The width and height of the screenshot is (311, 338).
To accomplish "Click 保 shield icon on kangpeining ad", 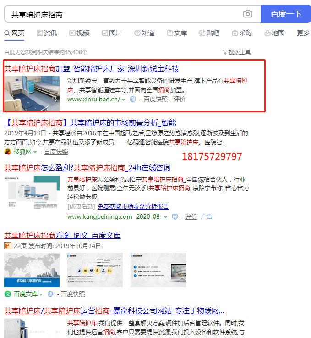I will [x=175, y=216].
